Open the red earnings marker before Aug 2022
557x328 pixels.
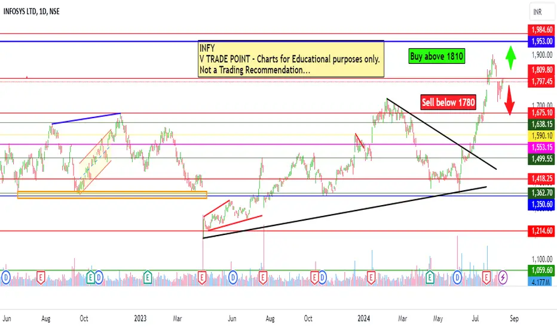click(41, 277)
